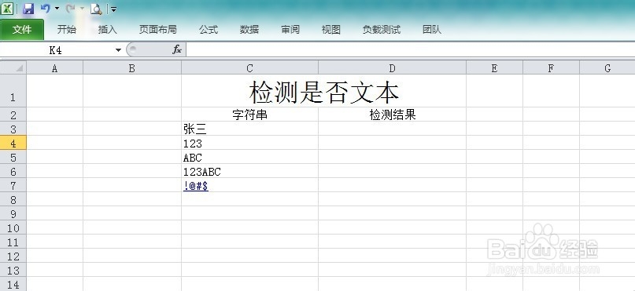Select row 3 header
This screenshot has width=635, height=291.
[x=13, y=129]
